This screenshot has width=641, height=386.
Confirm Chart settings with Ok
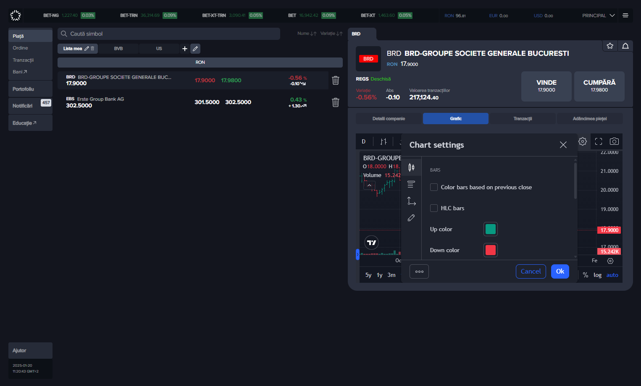560,271
